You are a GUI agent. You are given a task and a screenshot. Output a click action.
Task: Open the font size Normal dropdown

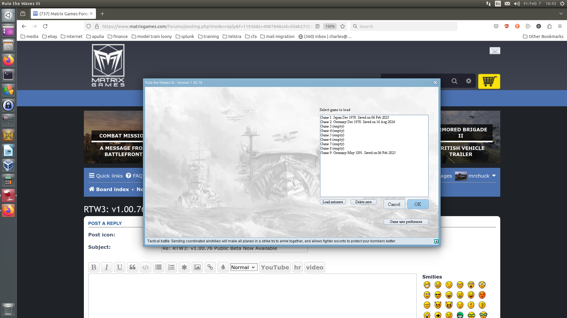[244, 267]
